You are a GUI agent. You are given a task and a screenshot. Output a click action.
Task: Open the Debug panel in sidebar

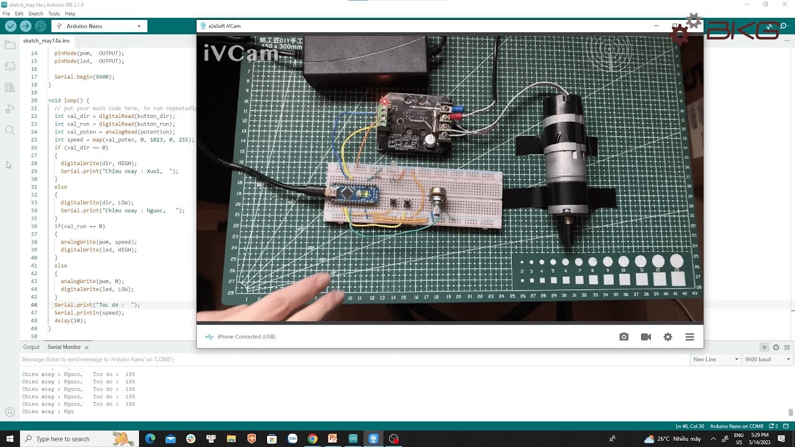pos(9,109)
